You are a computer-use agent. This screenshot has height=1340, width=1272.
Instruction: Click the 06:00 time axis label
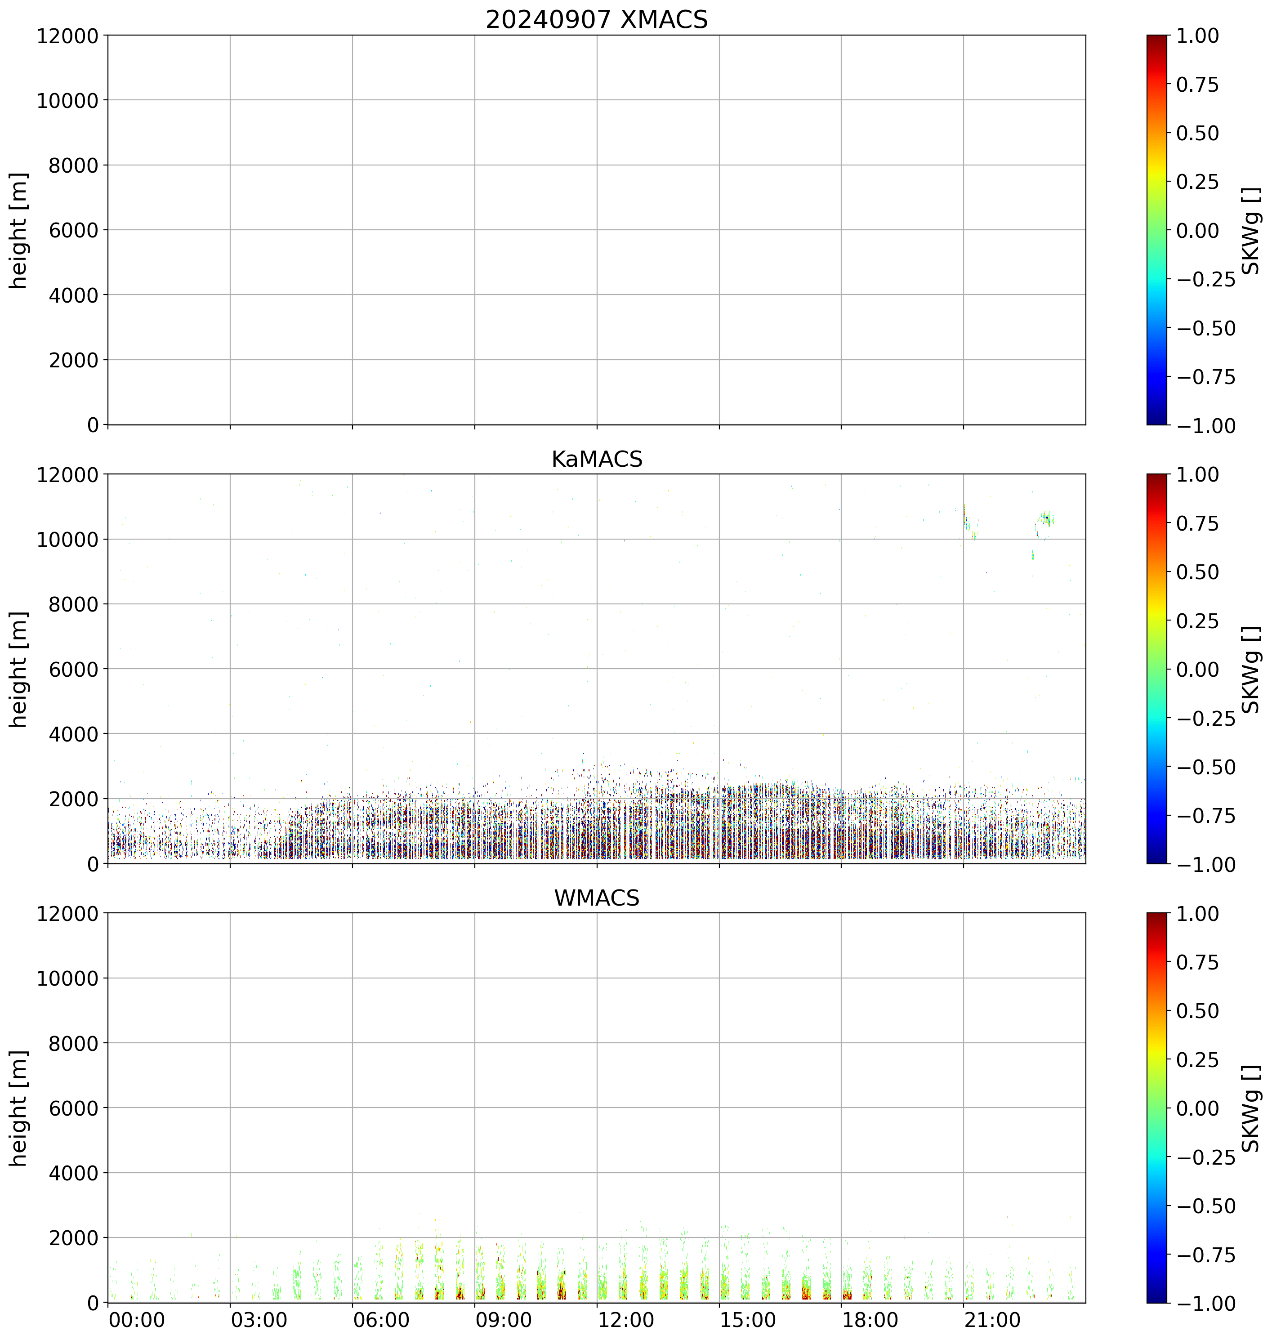(381, 1320)
